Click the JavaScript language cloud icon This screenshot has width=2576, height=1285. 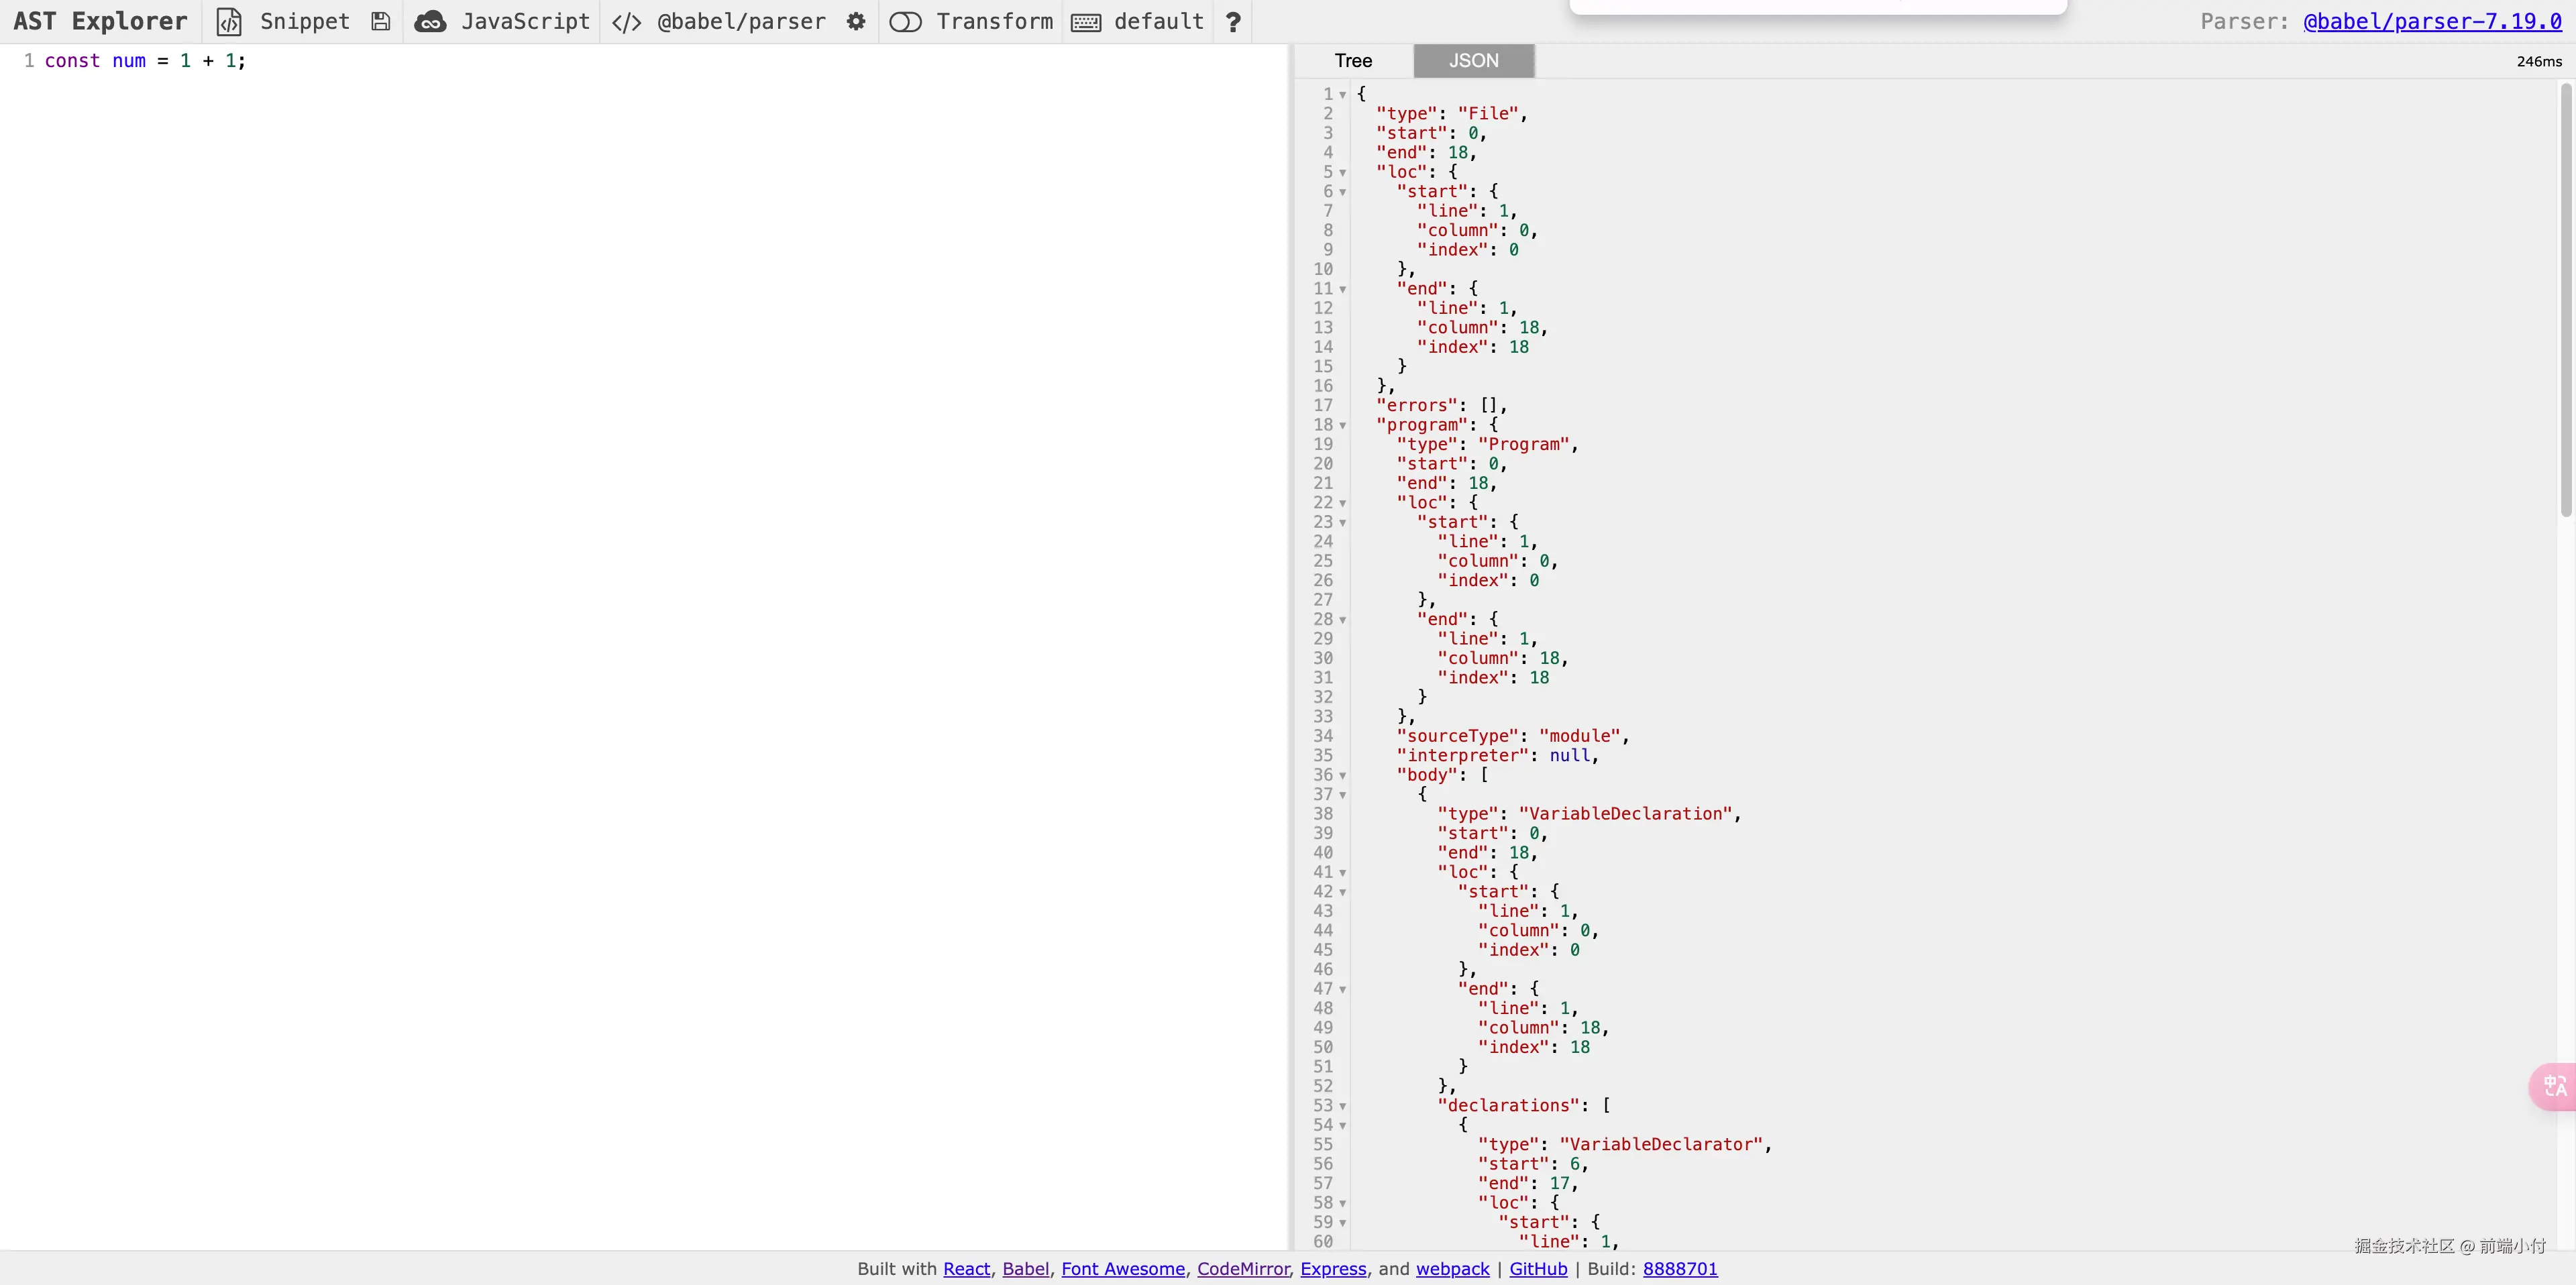click(x=430, y=22)
